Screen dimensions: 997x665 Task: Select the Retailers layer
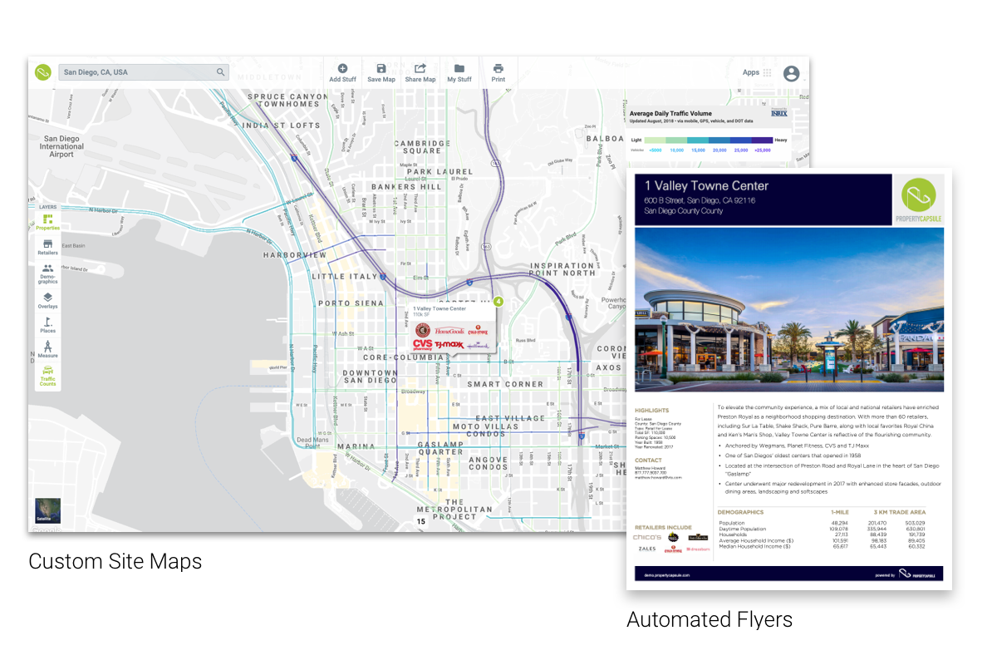tap(47, 247)
